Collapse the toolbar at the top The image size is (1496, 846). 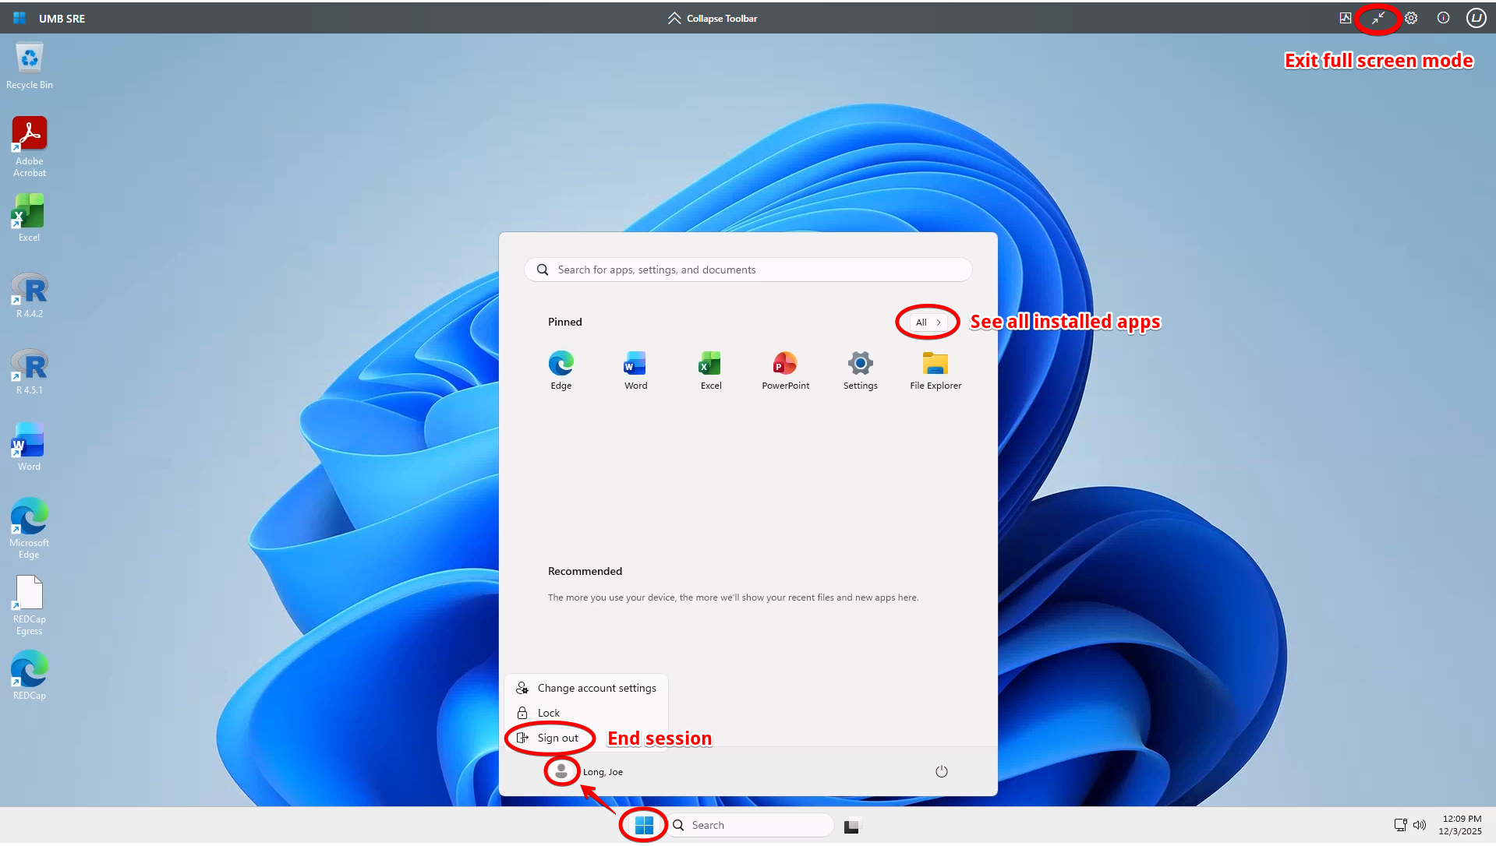click(713, 18)
